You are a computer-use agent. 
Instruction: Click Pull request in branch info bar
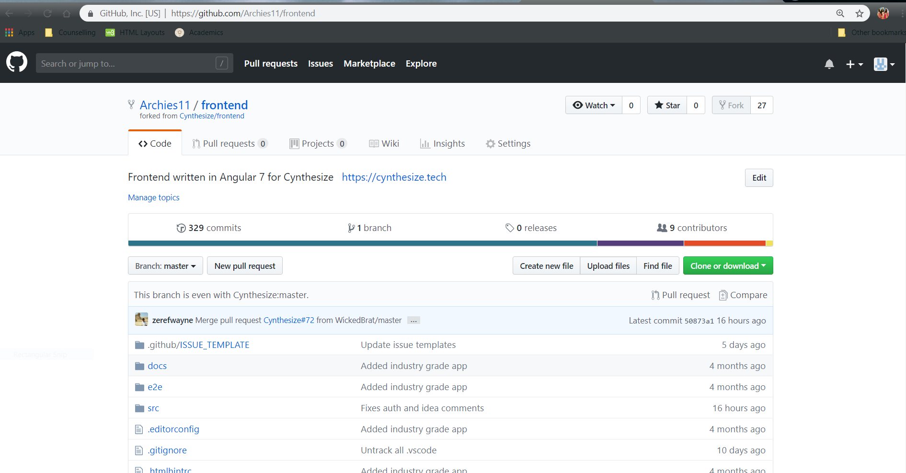tap(680, 295)
